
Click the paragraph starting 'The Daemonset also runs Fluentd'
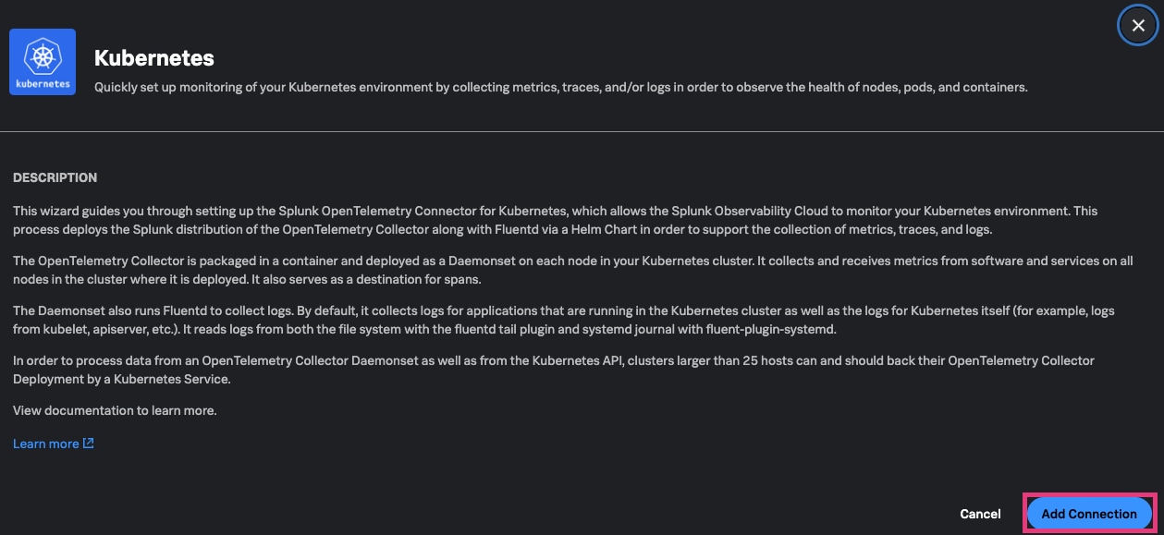[572, 320]
